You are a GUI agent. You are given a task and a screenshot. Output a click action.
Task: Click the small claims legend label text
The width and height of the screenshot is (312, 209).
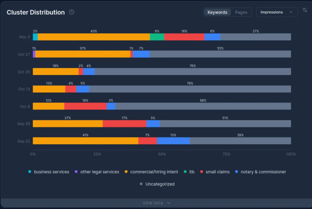[x=218, y=172]
